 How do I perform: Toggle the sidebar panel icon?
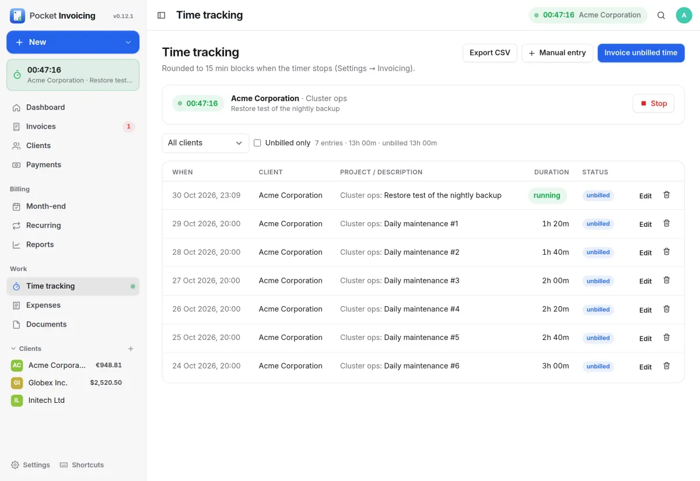162,15
